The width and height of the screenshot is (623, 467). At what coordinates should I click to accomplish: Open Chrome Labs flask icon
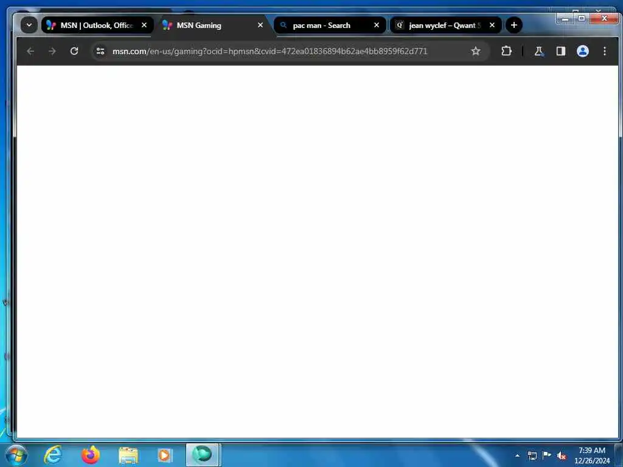pyautogui.click(x=539, y=51)
